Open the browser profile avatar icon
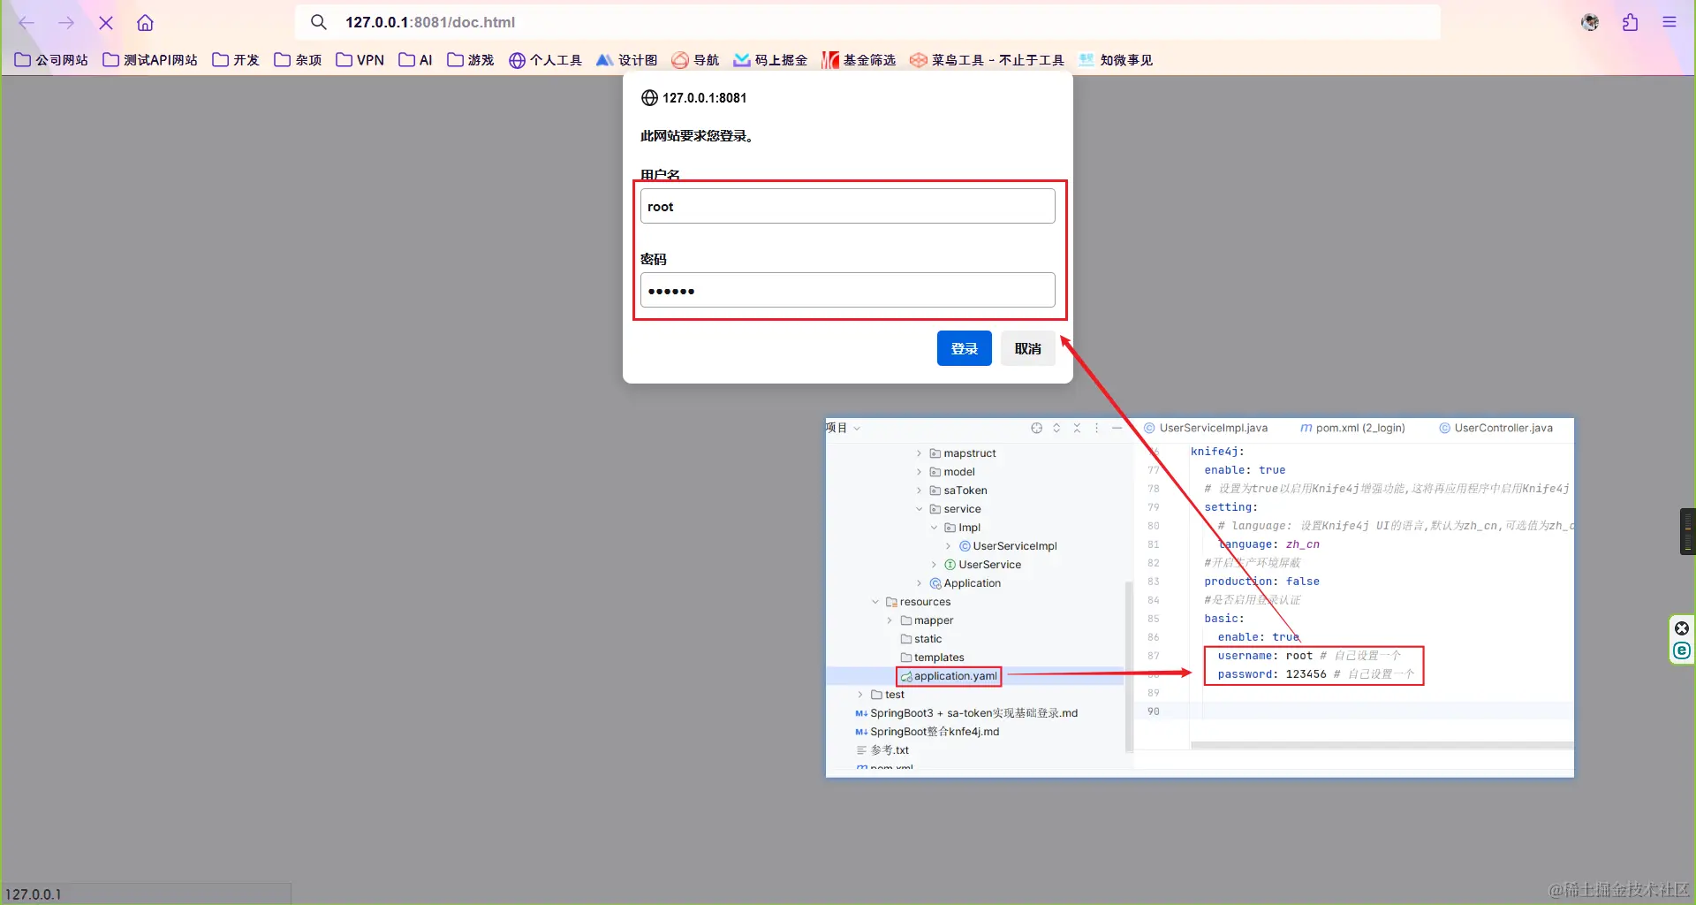This screenshot has height=905, width=1696. (x=1590, y=22)
